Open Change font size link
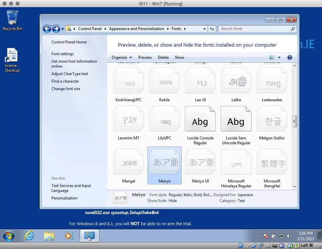Viewport: 322px width, 249px height. point(66,89)
